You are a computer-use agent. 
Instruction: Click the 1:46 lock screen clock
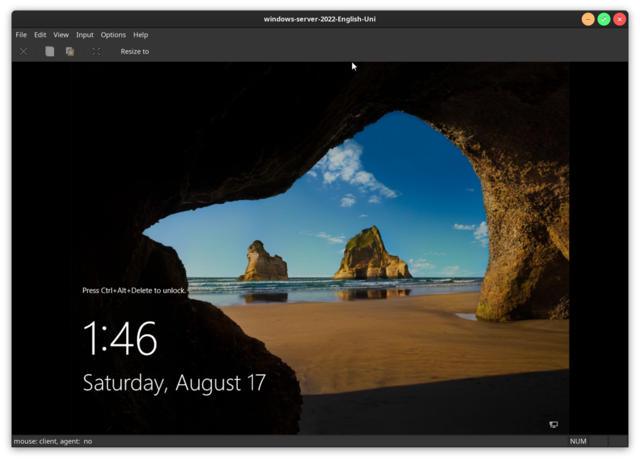click(120, 338)
